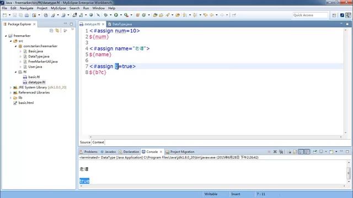Click the Remove Launch icon in Console
353x198 pixels.
pyautogui.click(x=275, y=152)
